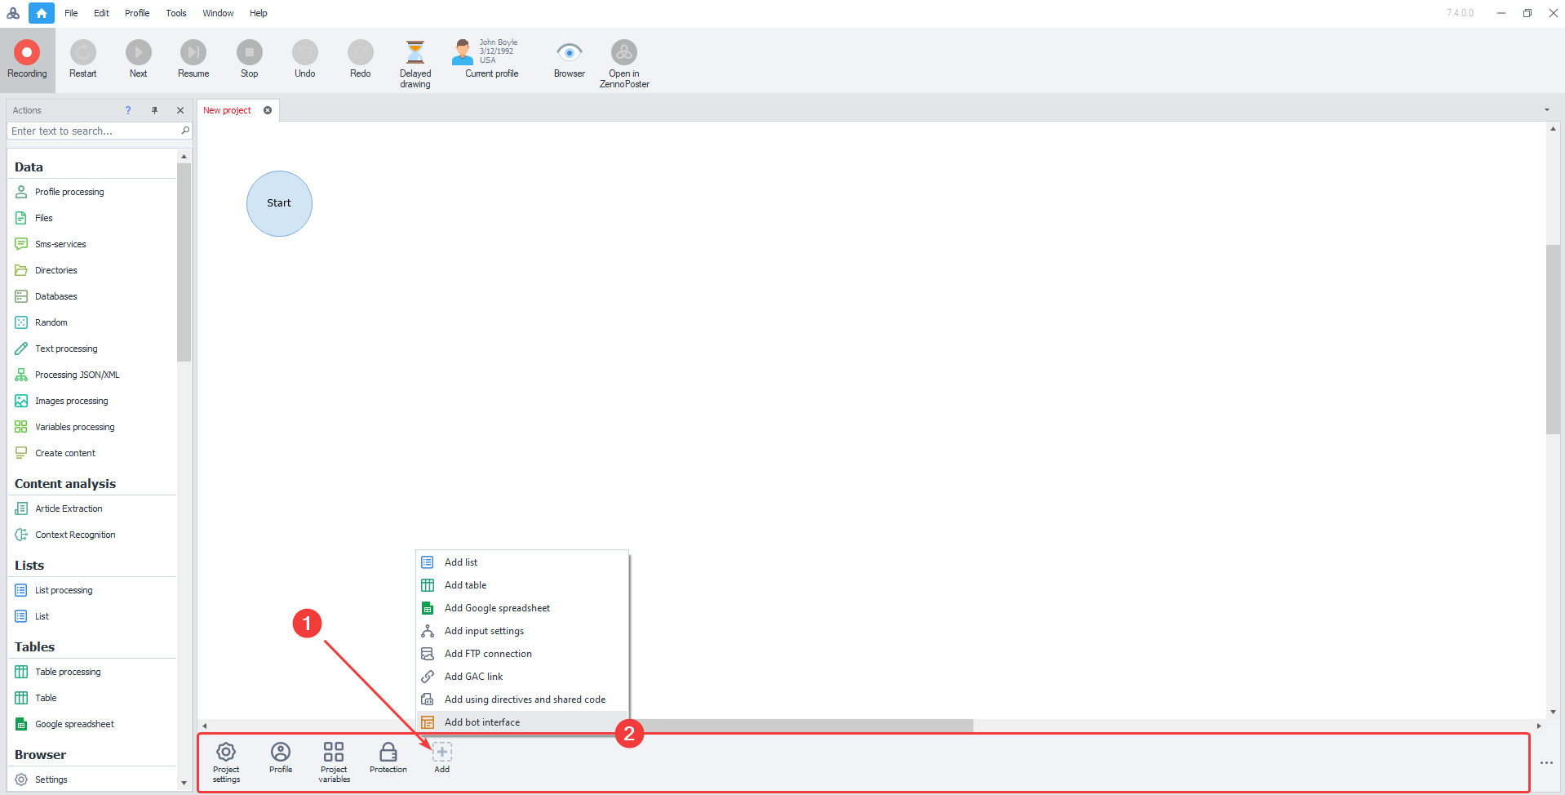This screenshot has width=1565, height=795.
Task: Close the New project tab
Action: (268, 110)
